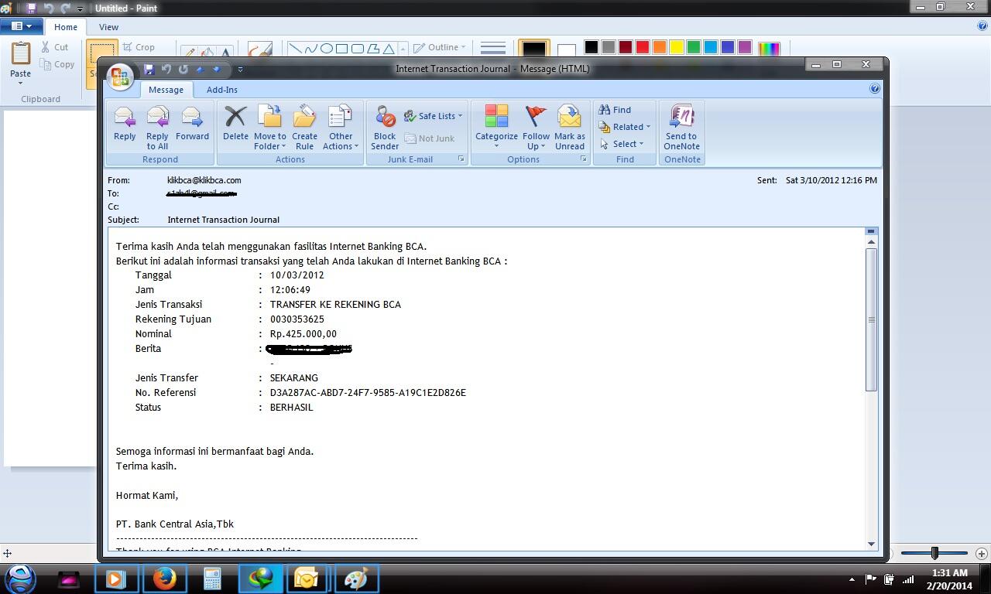Click Paint zoom slider handle
This screenshot has height=594, width=991.
click(x=934, y=553)
